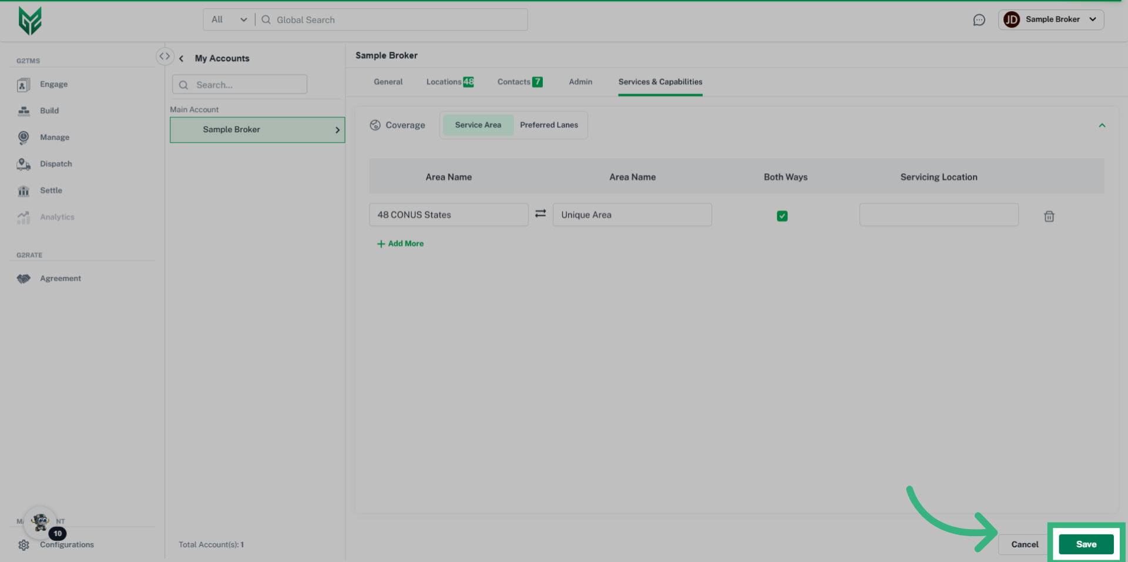Screen dimensions: 1128x562
Task: Click the Servicing Location input field
Action: tap(938, 215)
